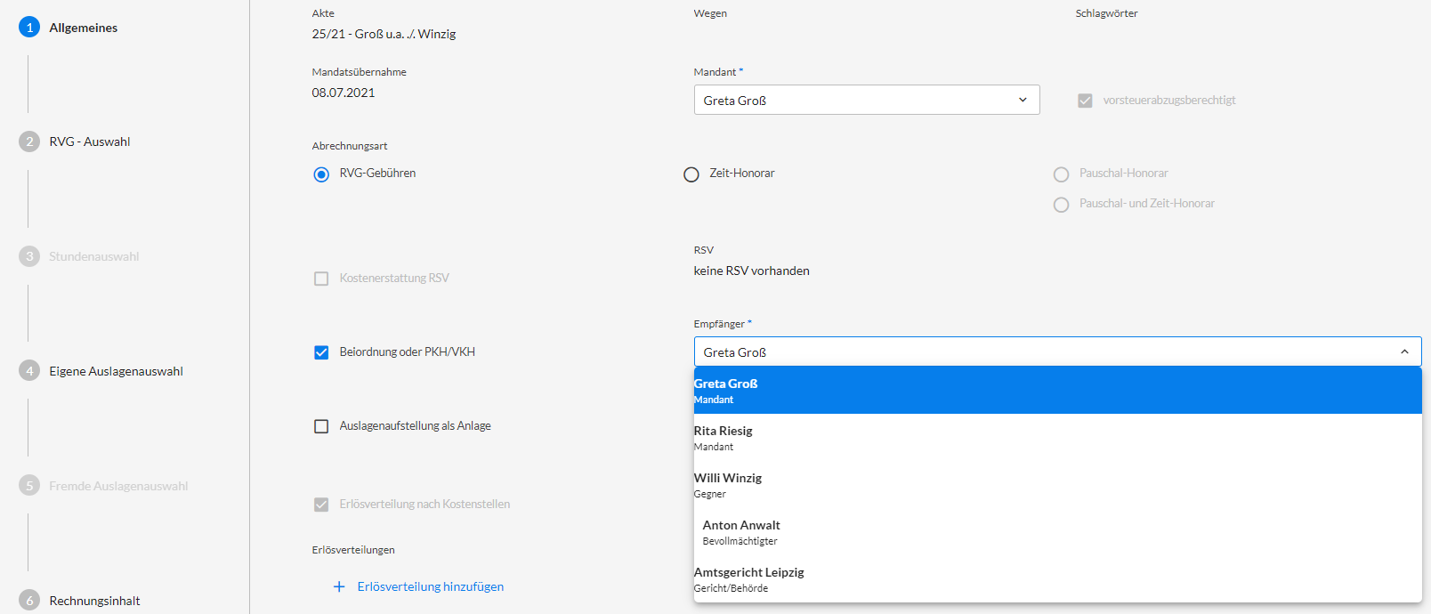Click the Abrechnungsart label
The height and width of the screenshot is (614, 1431).
pos(350,146)
